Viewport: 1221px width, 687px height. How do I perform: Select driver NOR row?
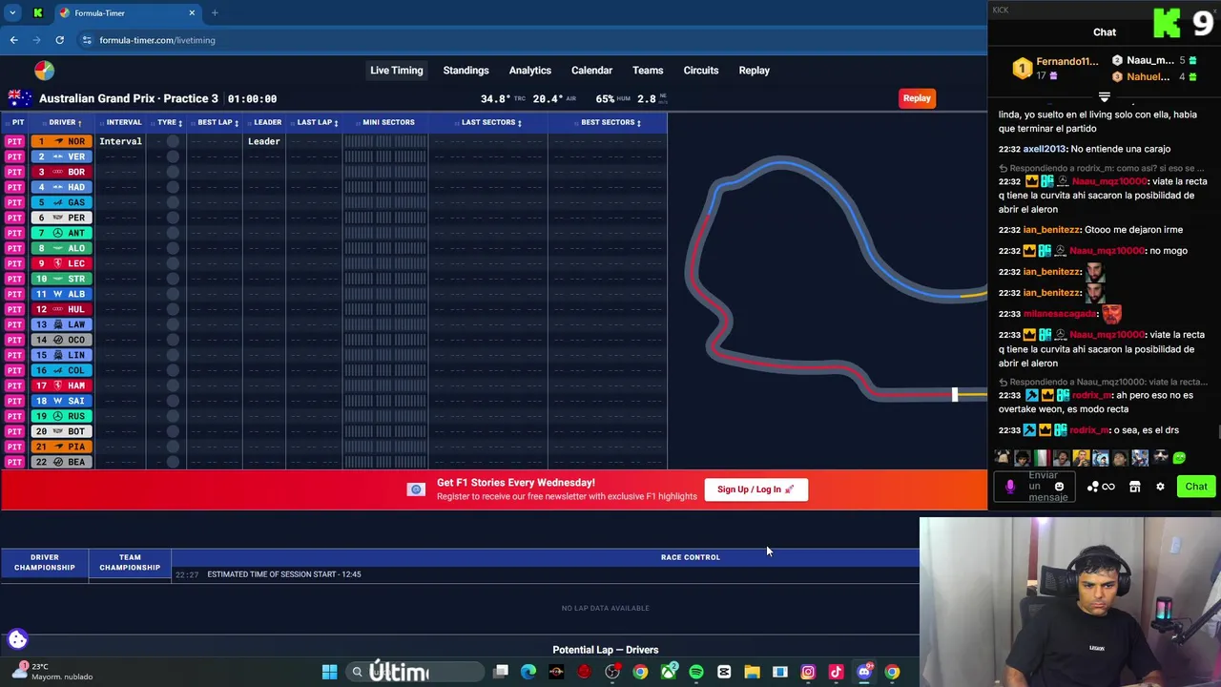coord(62,141)
